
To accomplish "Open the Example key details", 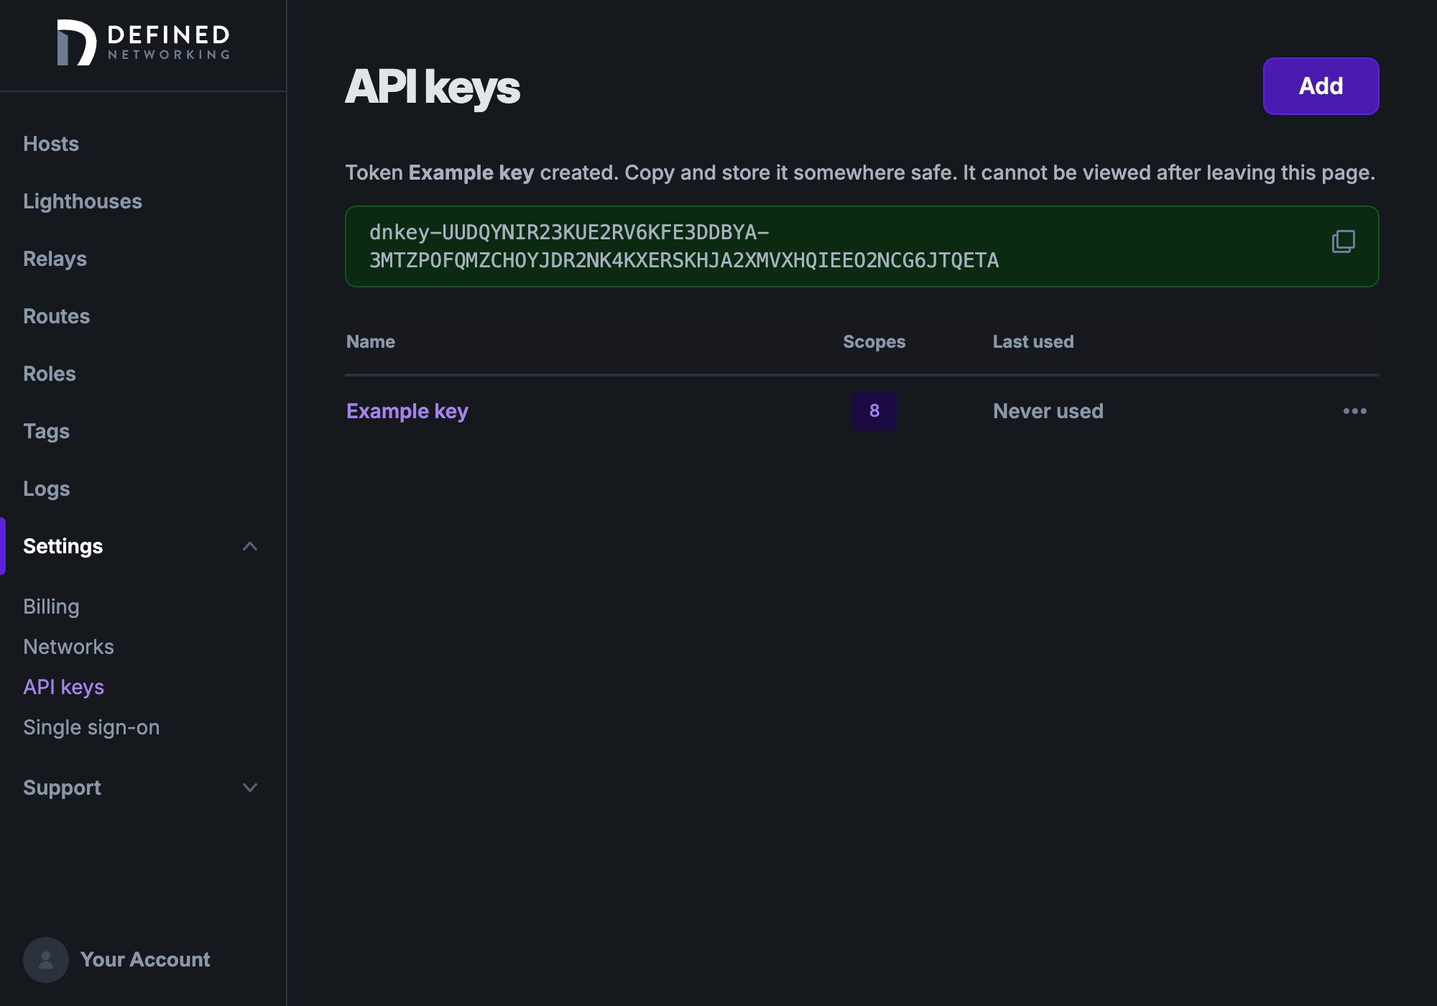I will point(407,410).
